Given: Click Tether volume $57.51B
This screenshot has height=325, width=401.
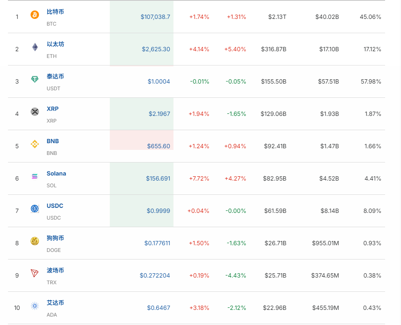Looking at the screenshot, I should pyautogui.click(x=329, y=81).
